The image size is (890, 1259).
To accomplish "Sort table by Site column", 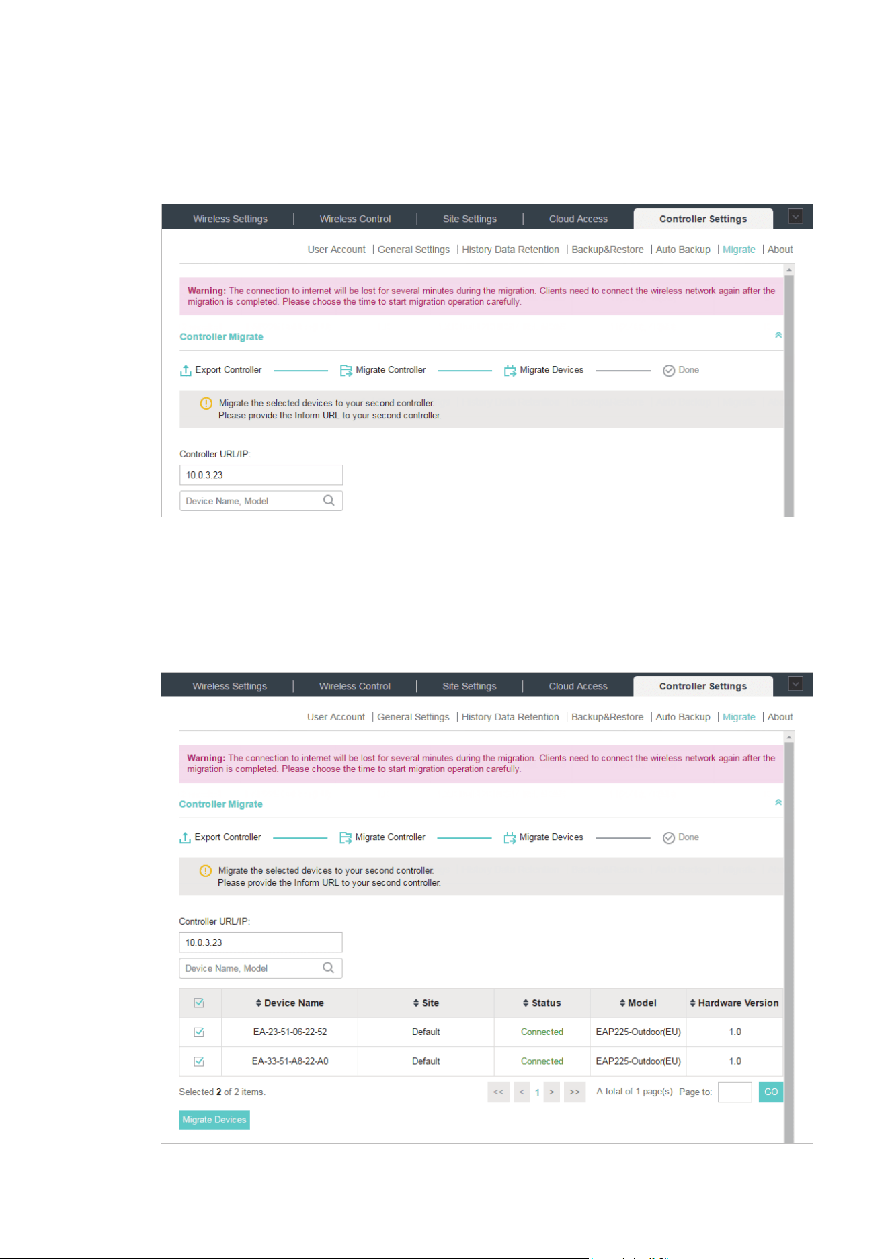I will pos(426,1003).
